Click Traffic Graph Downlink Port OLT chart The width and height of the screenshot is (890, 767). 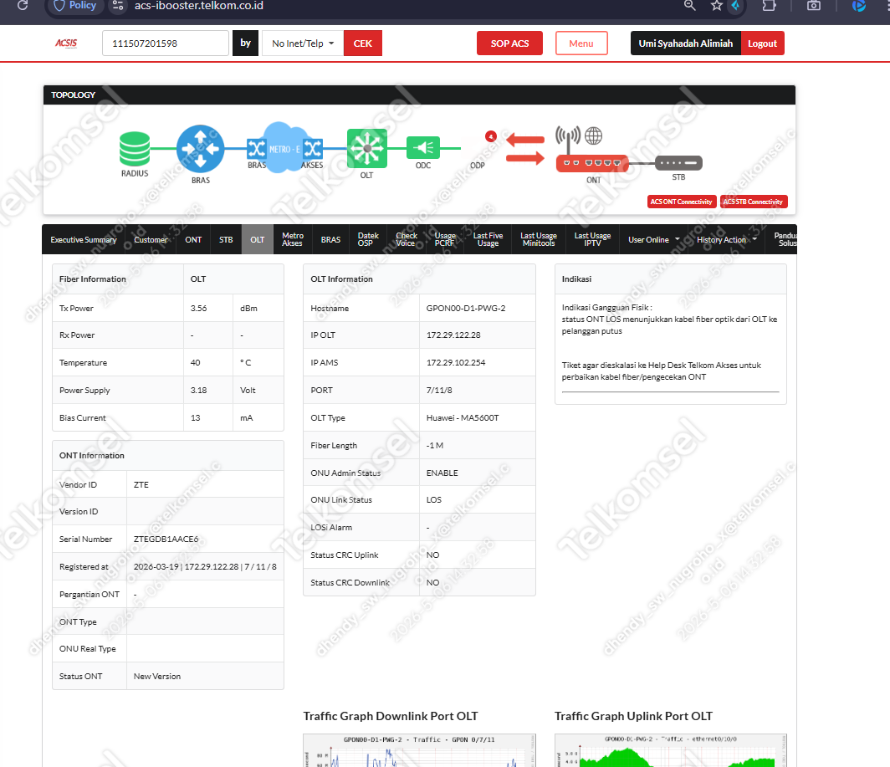point(419,750)
